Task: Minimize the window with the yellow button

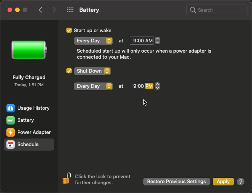Action: tap(17, 10)
